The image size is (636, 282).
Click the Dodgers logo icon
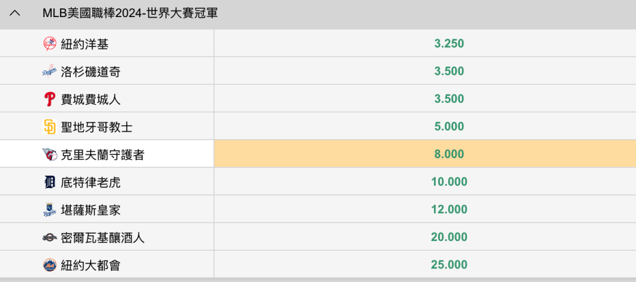pyautogui.click(x=49, y=72)
